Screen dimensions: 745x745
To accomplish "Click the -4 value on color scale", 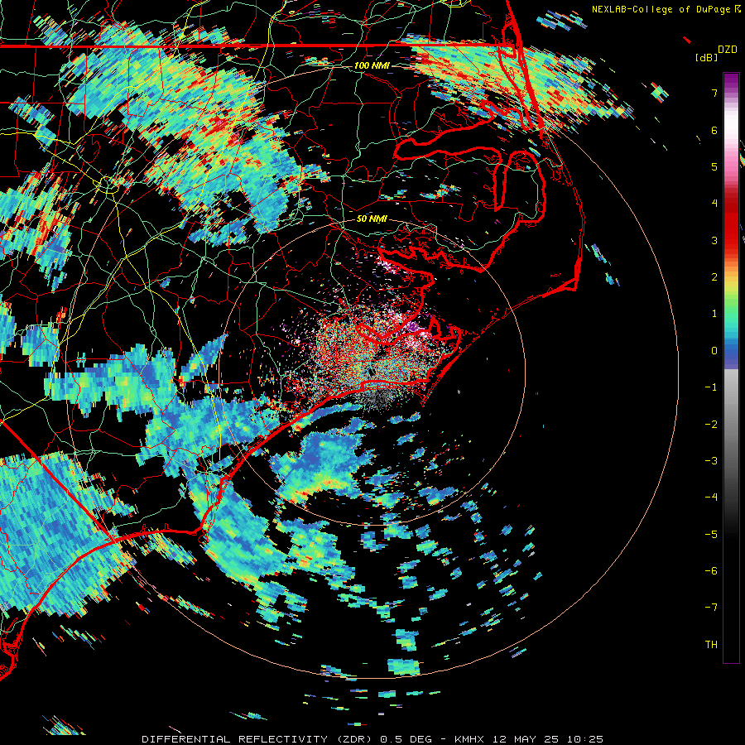I will click(711, 497).
